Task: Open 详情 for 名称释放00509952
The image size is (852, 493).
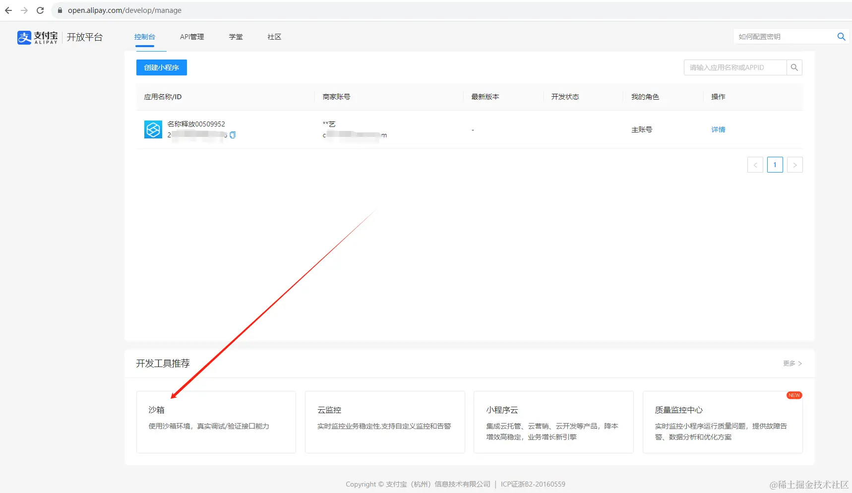Action: pyautogui.click(x=718, y=129)
